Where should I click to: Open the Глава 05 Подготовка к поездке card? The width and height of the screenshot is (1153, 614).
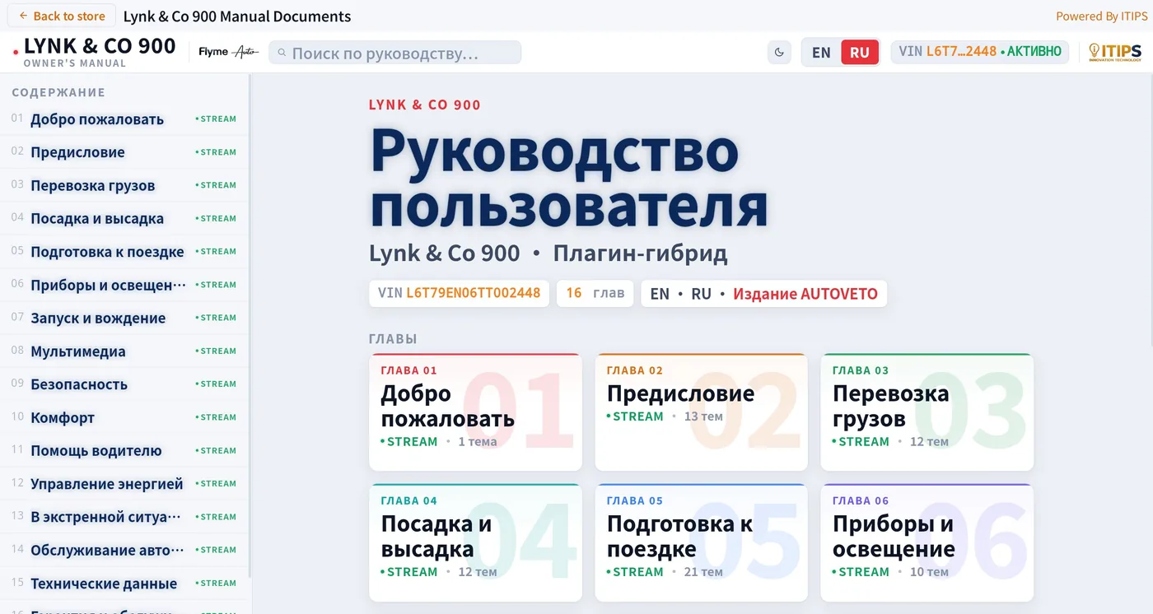coord(701,542)
